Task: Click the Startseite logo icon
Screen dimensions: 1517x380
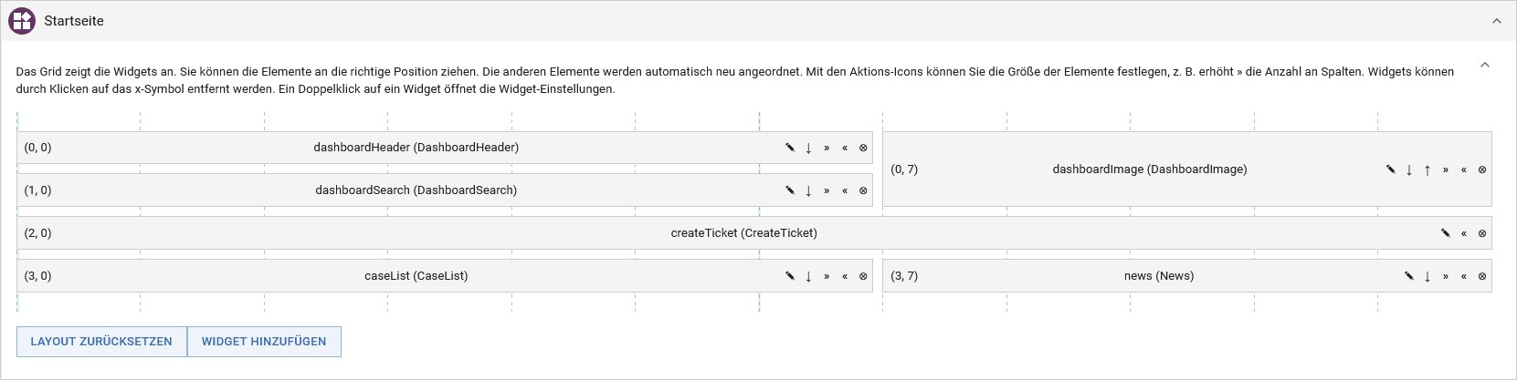Action: 22,21
